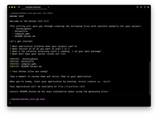Screen dimensions: 158x116
Task: Minimize the window with yellow button
Action: (x=12, y=7)
